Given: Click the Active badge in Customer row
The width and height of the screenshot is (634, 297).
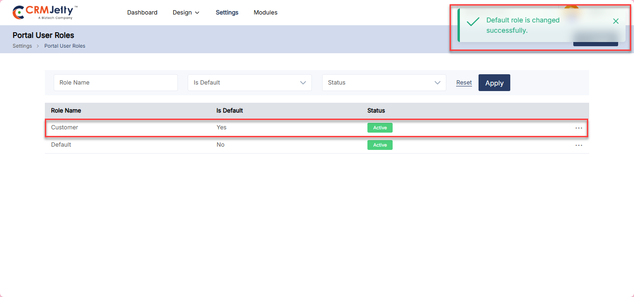Looking at the screenshot, I should pyautogui.click(x=380, y=128).
